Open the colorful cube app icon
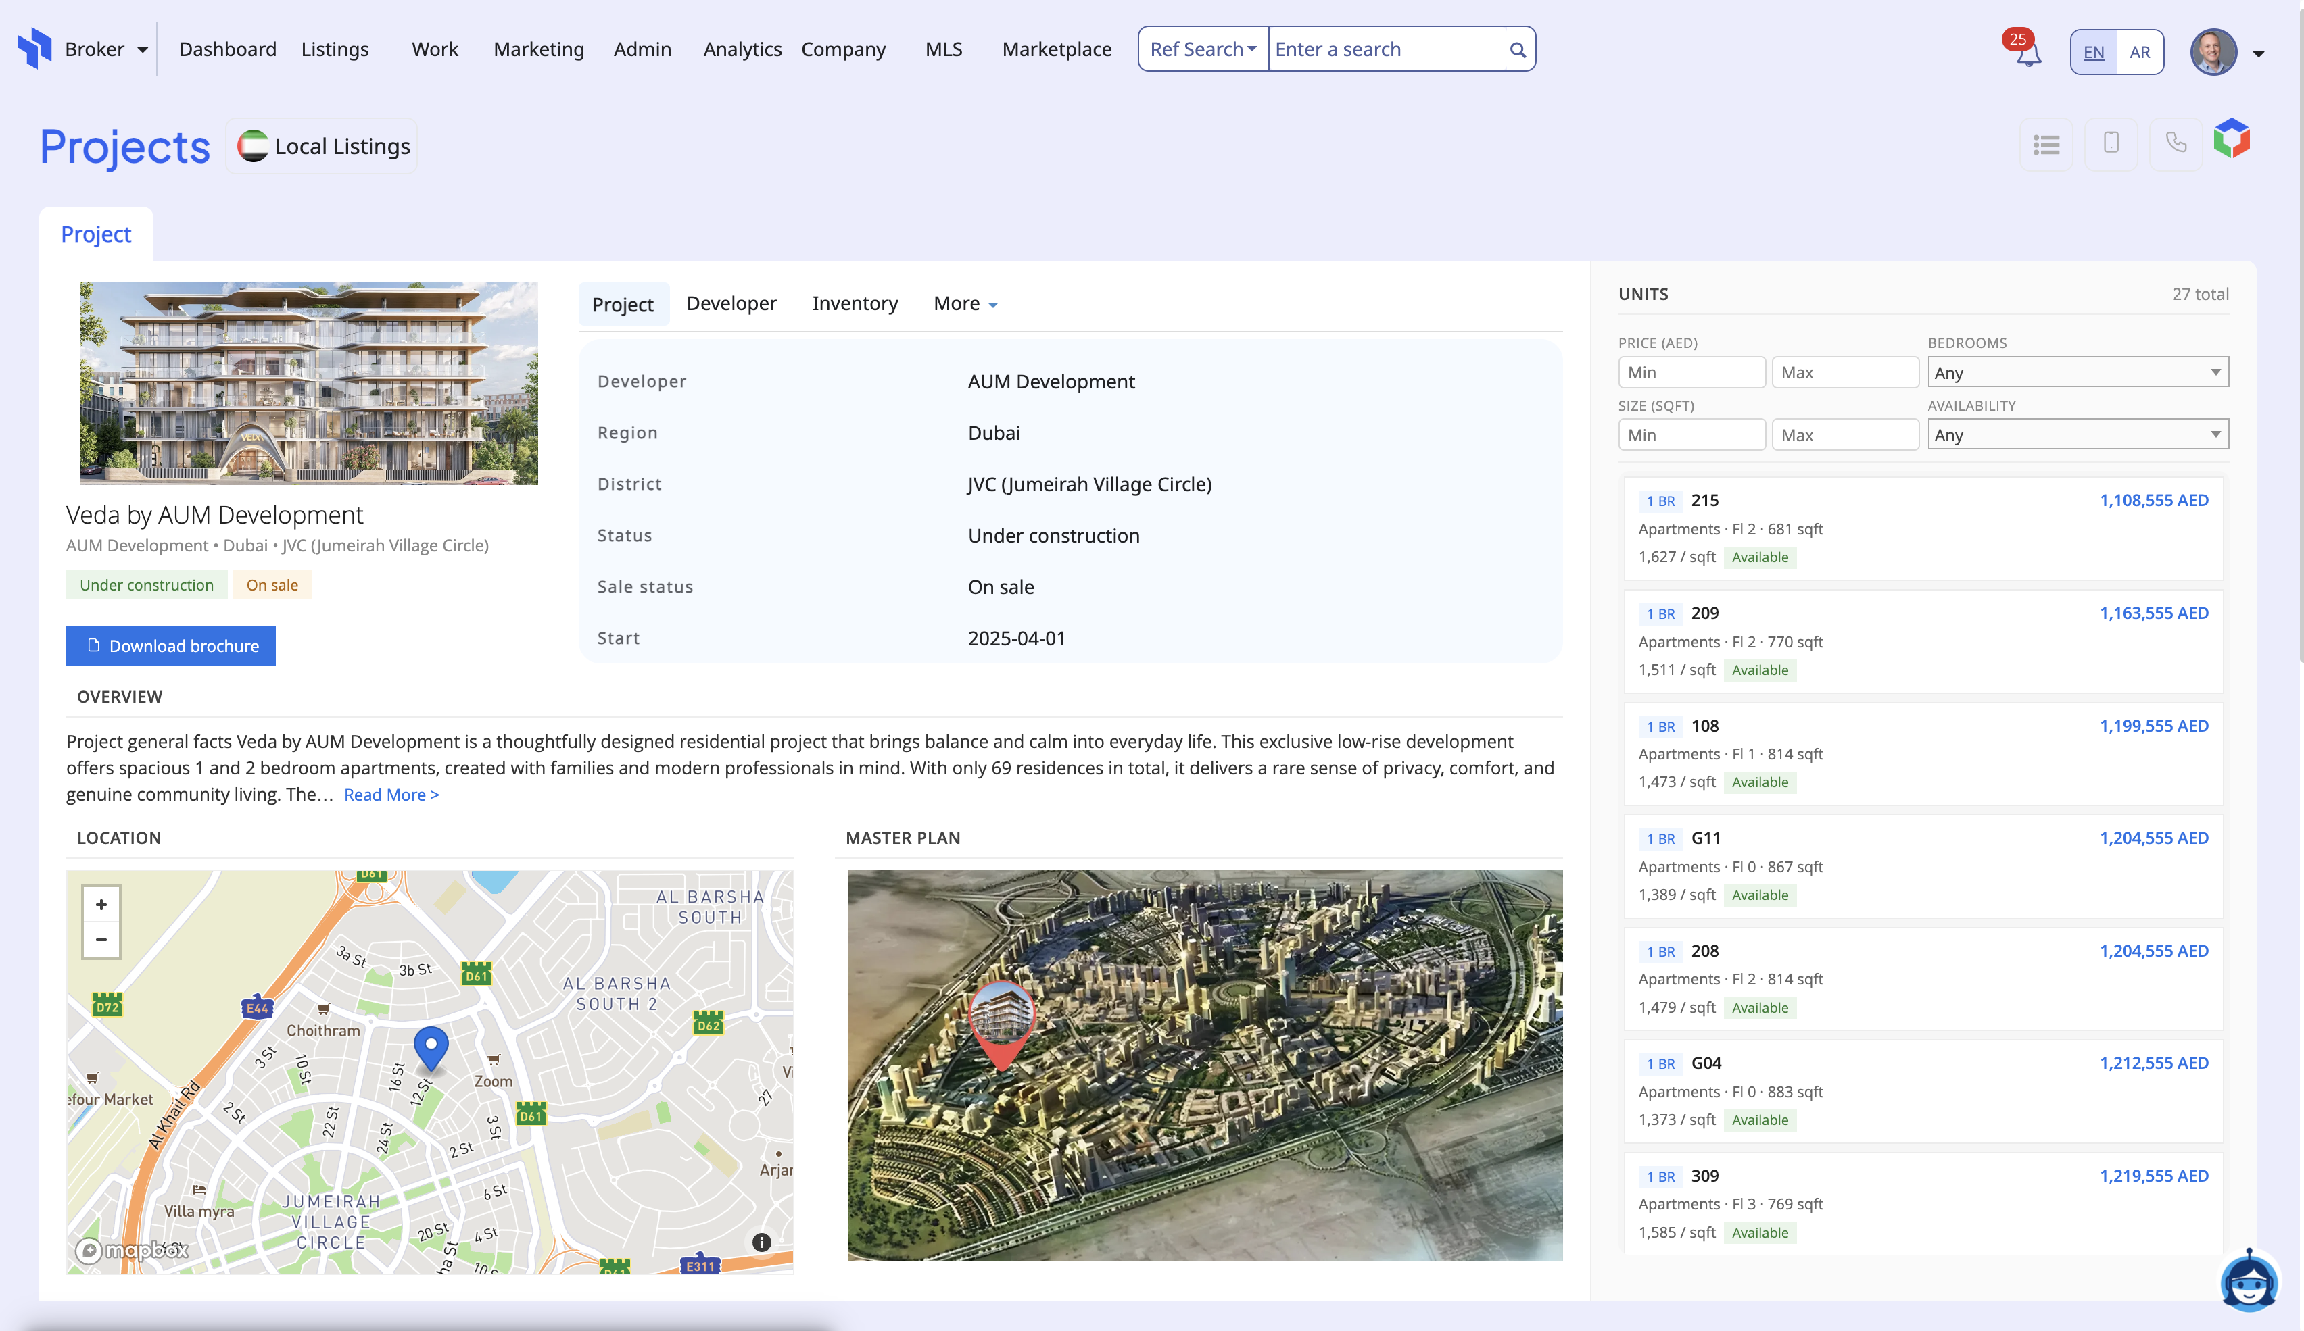 2232,139
